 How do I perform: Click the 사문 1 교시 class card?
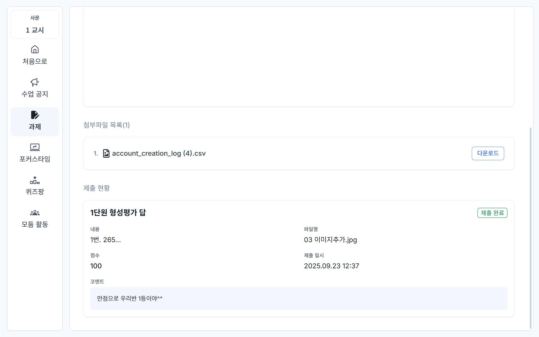35,24
